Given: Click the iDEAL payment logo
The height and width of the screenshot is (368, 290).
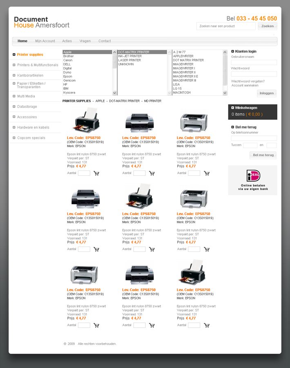Looking at the screenshot, I should tap(253, 175).
